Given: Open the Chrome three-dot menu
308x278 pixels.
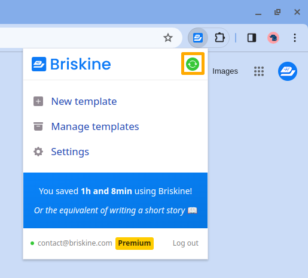Looking at the screenshot, I should click(x=295, y=38).
